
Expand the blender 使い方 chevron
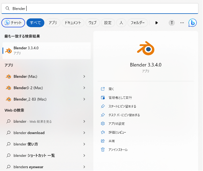click(84, 144)
